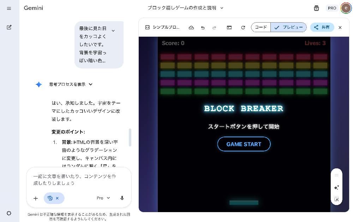The image size is (353, 222).
Task: Redo the change in the canvas toolbar
Action: (215, 27)
